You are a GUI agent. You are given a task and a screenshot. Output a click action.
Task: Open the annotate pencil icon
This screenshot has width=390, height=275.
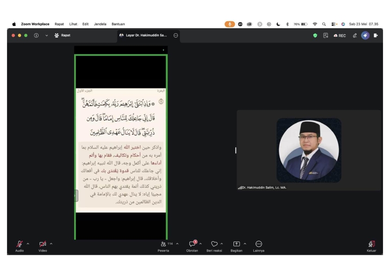click(355, 36)
